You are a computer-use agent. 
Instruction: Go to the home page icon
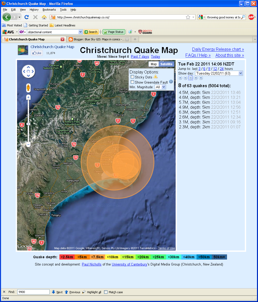(x=44, y=17)
